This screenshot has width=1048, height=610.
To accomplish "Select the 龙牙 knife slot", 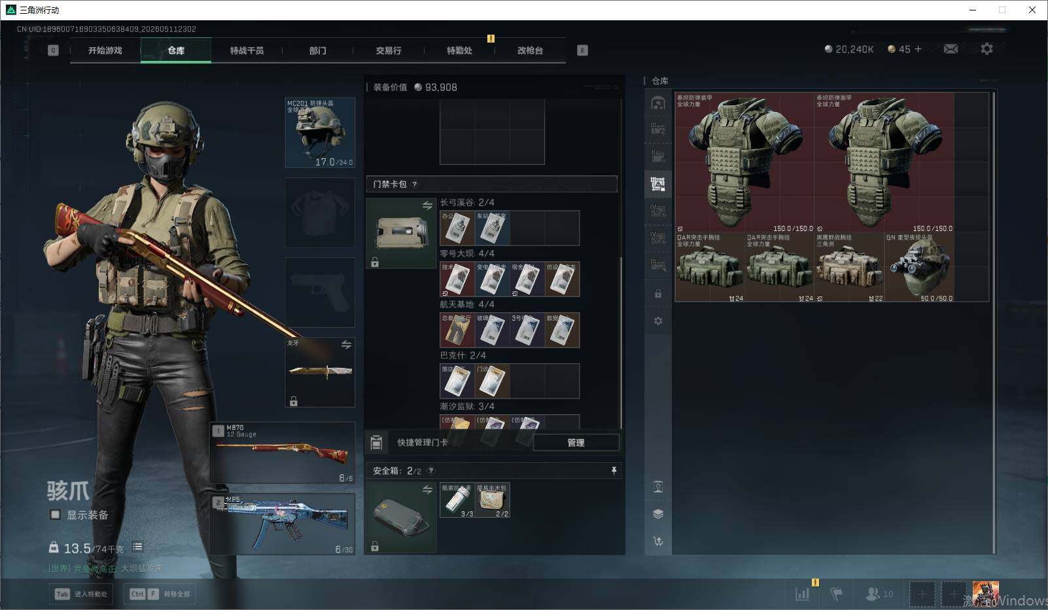I will point(321,372).
